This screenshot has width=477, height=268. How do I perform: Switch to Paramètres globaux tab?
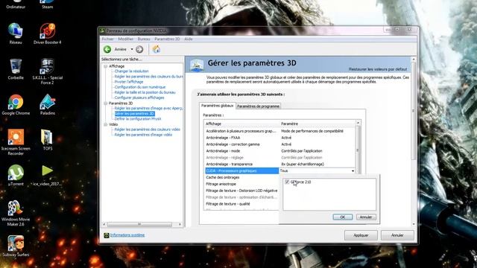(x=217, y=106)
